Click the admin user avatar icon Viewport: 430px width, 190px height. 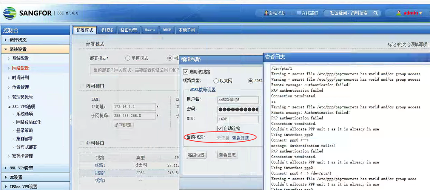pyautogui.click(x=399, y=13)
